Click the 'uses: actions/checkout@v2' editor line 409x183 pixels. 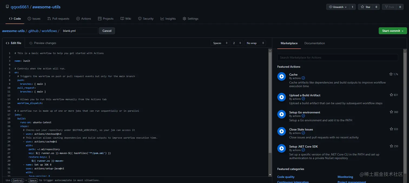[42, 134]
